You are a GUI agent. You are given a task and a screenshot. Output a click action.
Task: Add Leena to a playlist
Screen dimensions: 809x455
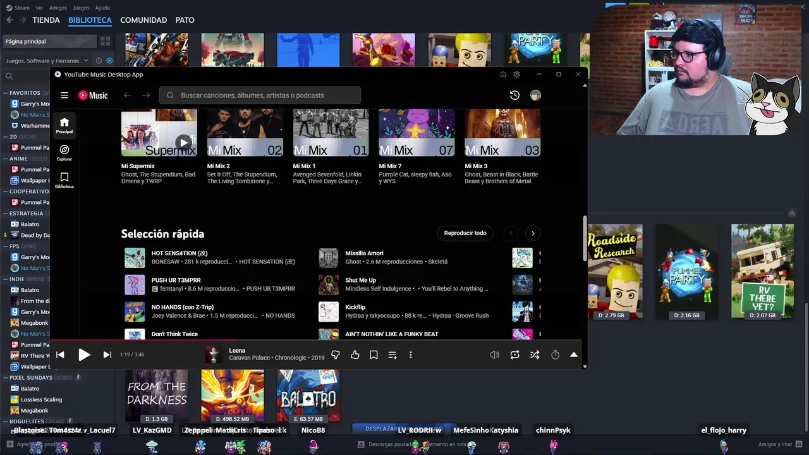pos(392,355)
